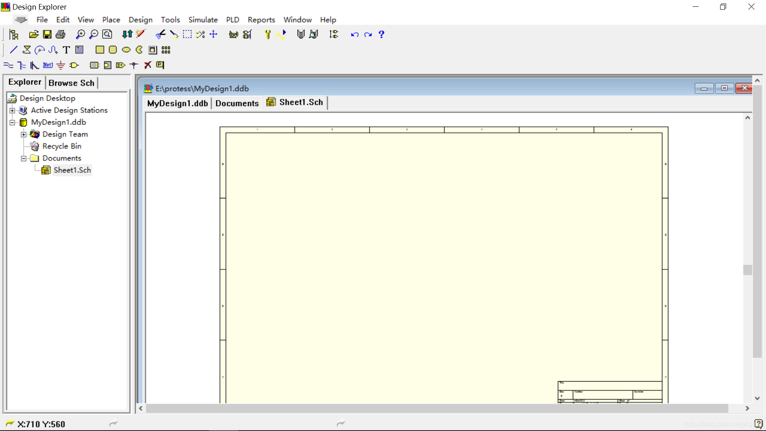Image resolution: width=766 pixels, height=431 pixels.
Task: Click the Zoom In magnifier icon
Action: [80, 34]
